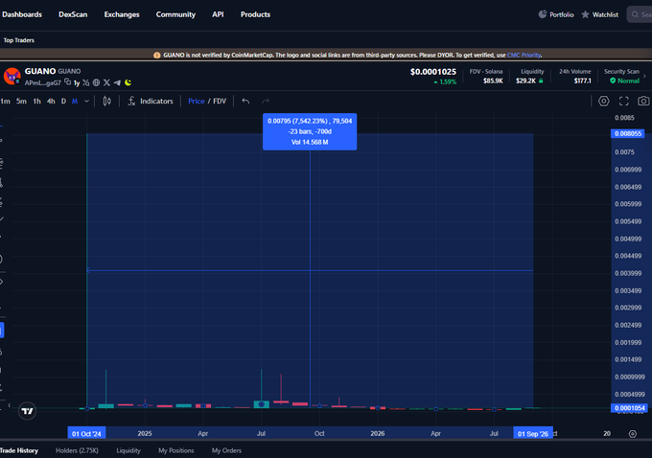Click the GUANO token logo
Screen dimensions: 652x458
click(x=12, y=76)
